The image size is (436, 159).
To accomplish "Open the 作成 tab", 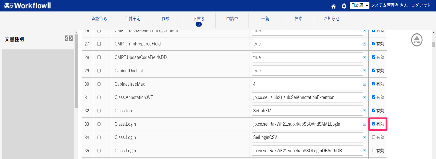I will coord(165,19).
